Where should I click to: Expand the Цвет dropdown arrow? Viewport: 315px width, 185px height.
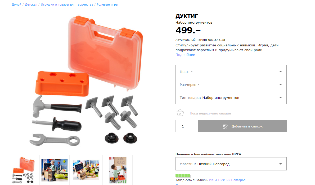click(280, 72)
